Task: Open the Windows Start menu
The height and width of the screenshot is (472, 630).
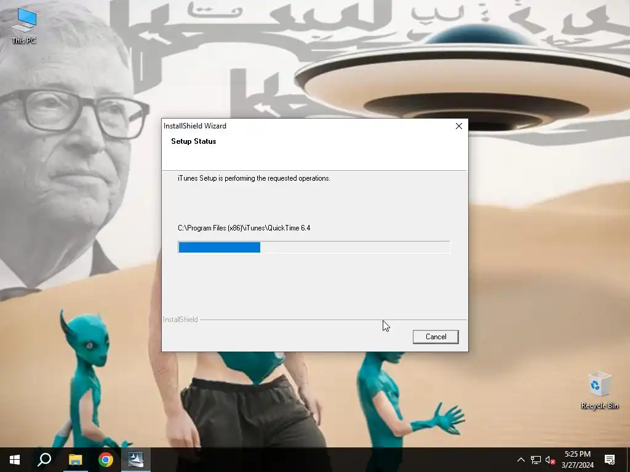Action: coord(15,460)
